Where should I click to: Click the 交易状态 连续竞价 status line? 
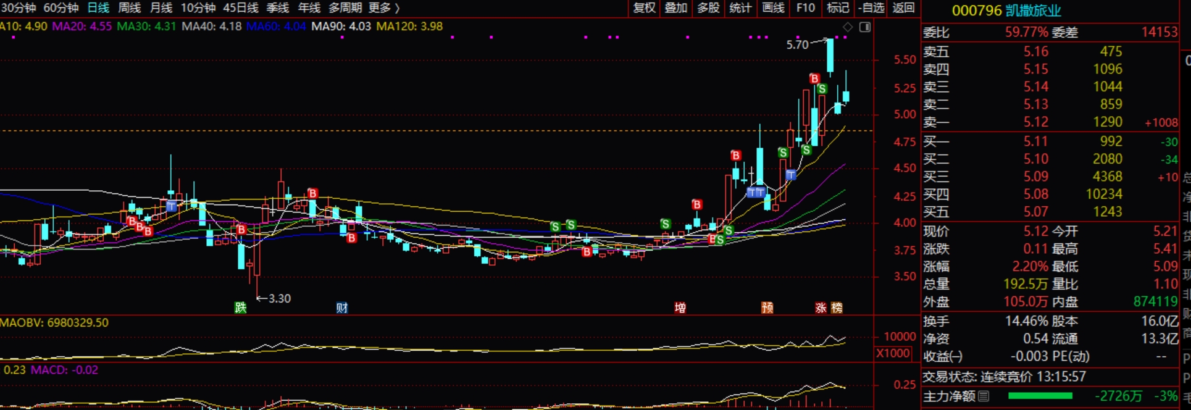[1004, 377]
